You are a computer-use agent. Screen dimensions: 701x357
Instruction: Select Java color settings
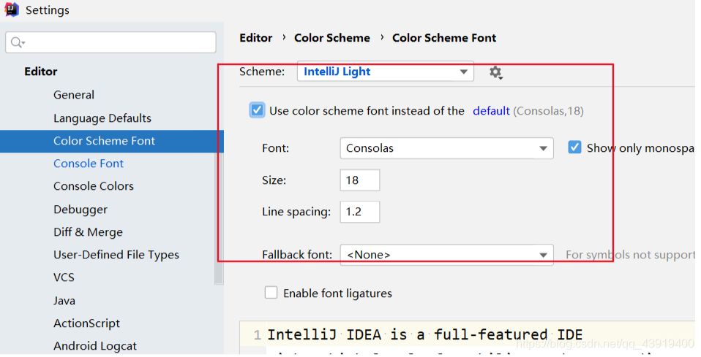(64, 300)
